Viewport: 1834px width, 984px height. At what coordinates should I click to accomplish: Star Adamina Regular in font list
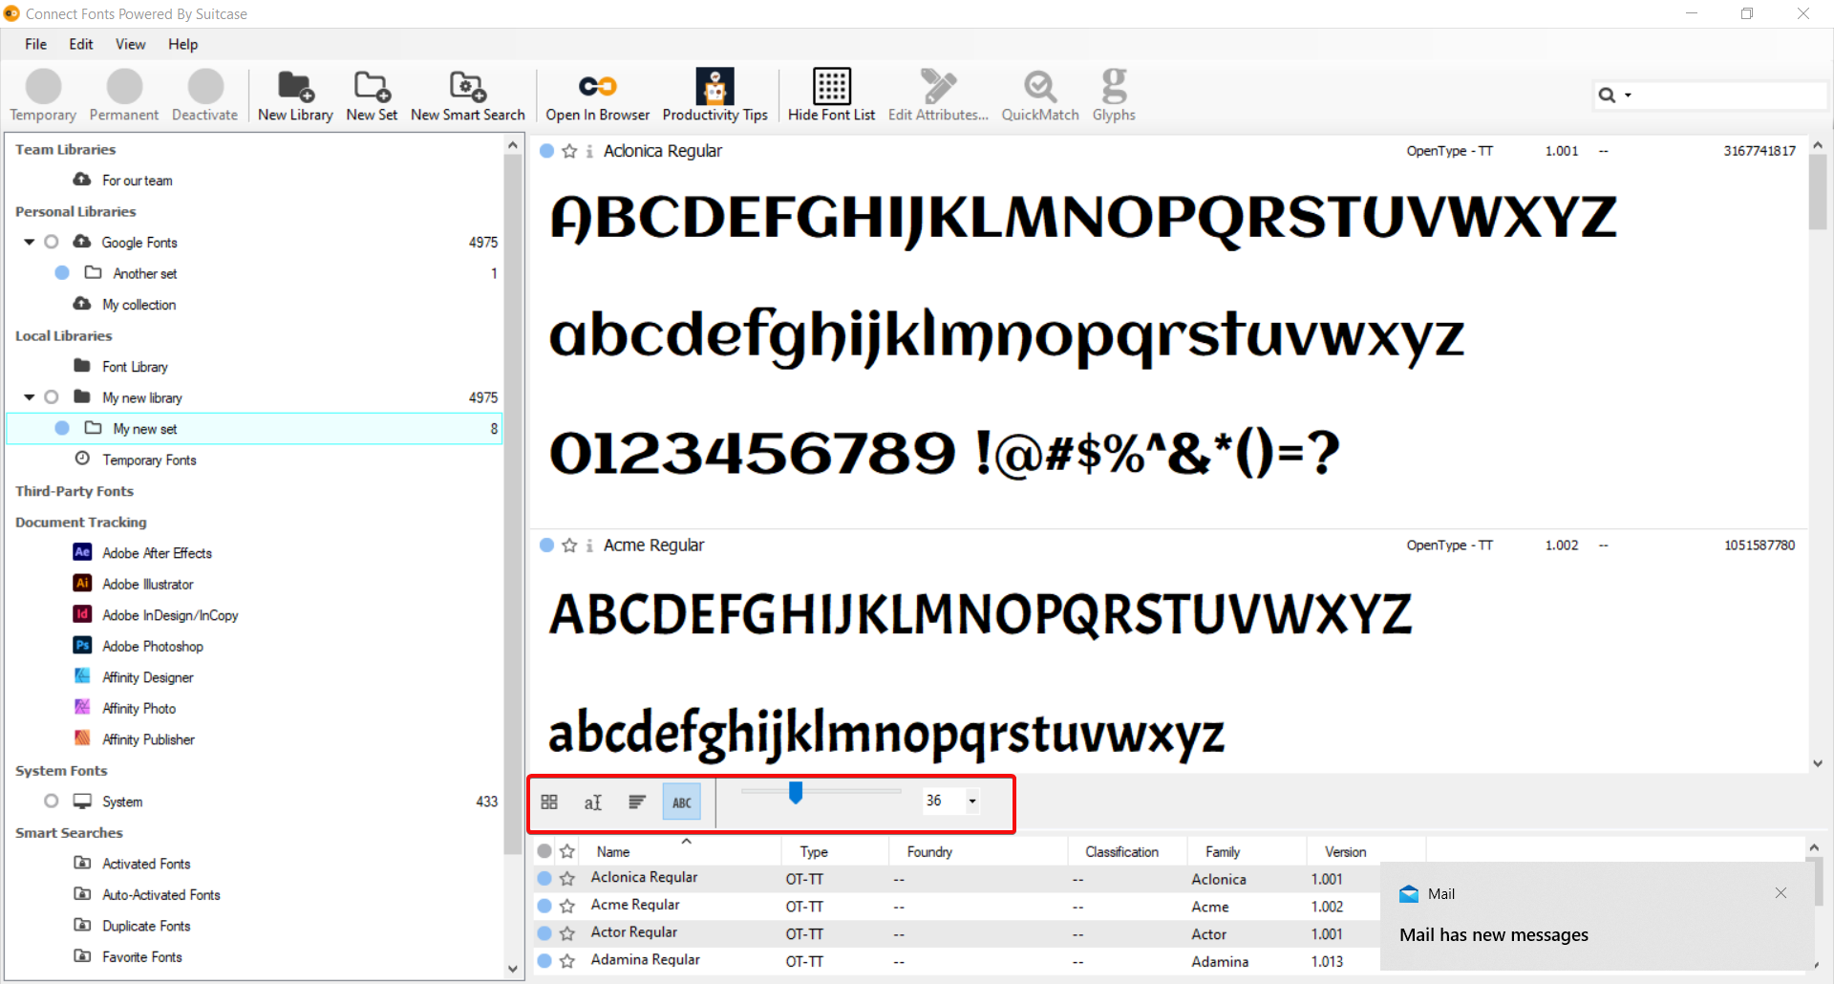coord(567,961)
